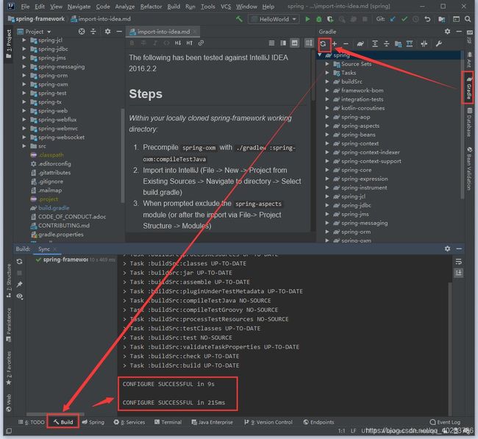Open Gradle build tool settings wrench
Image resolution: width=478 pixels, height=439 pixels.
[x=439, y=44]
